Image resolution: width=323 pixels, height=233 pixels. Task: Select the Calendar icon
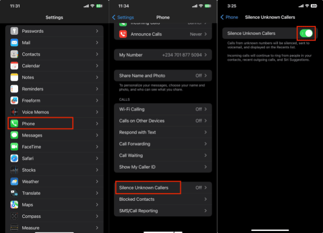14,66
